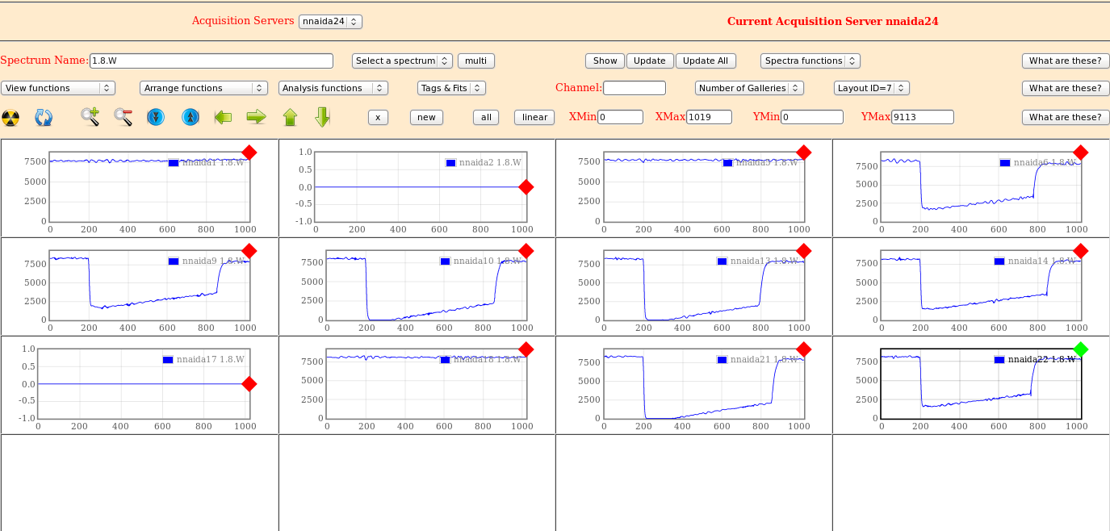Open the View functions menu
Screen dimensions: 1110x531
[x=58, y=88]
